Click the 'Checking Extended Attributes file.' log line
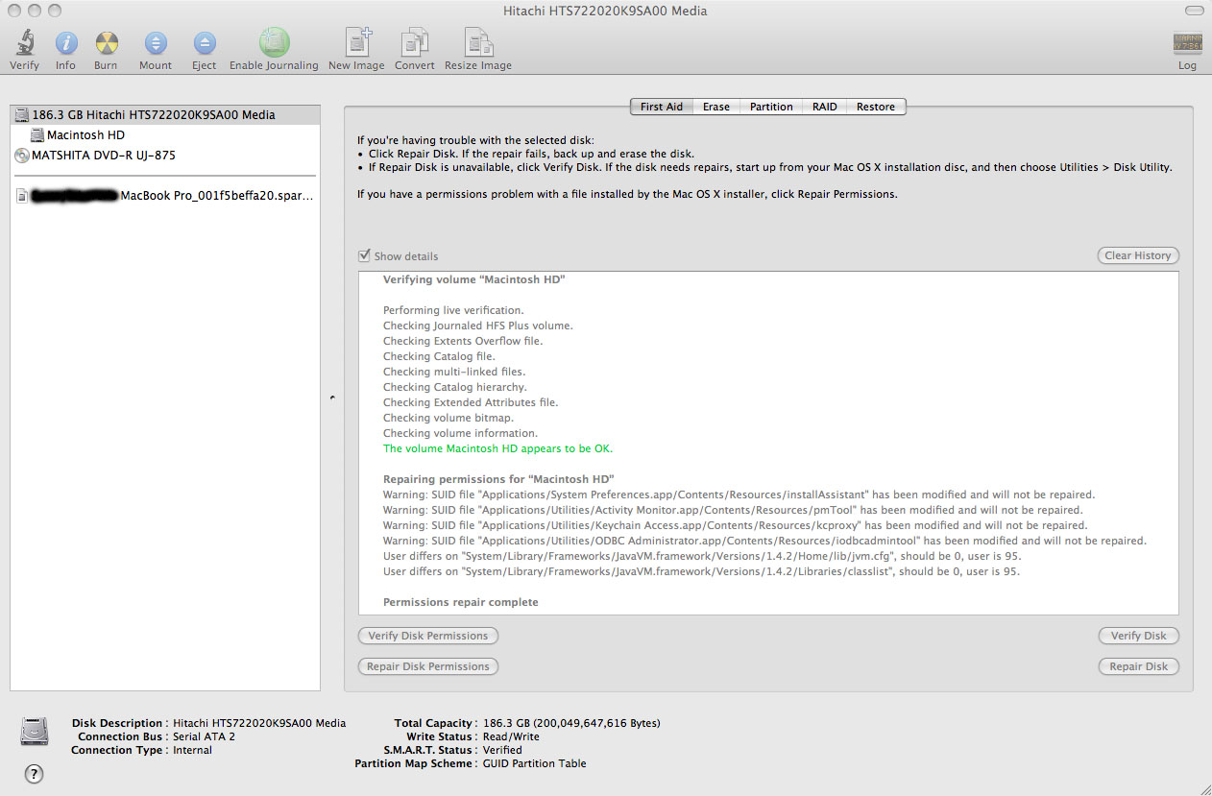The width and height of the screenshot is (1212, 796). click(471, 402)
